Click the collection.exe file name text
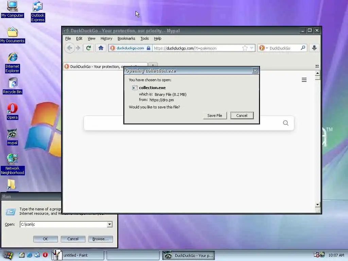Viewport: 348px width, 261px height. [152, 88]
